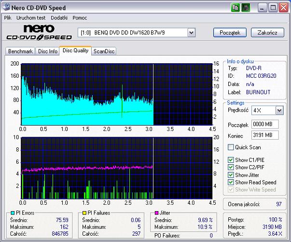Click the Początek start button
This screenshot has height=242, width=291.
click(230, 33)
